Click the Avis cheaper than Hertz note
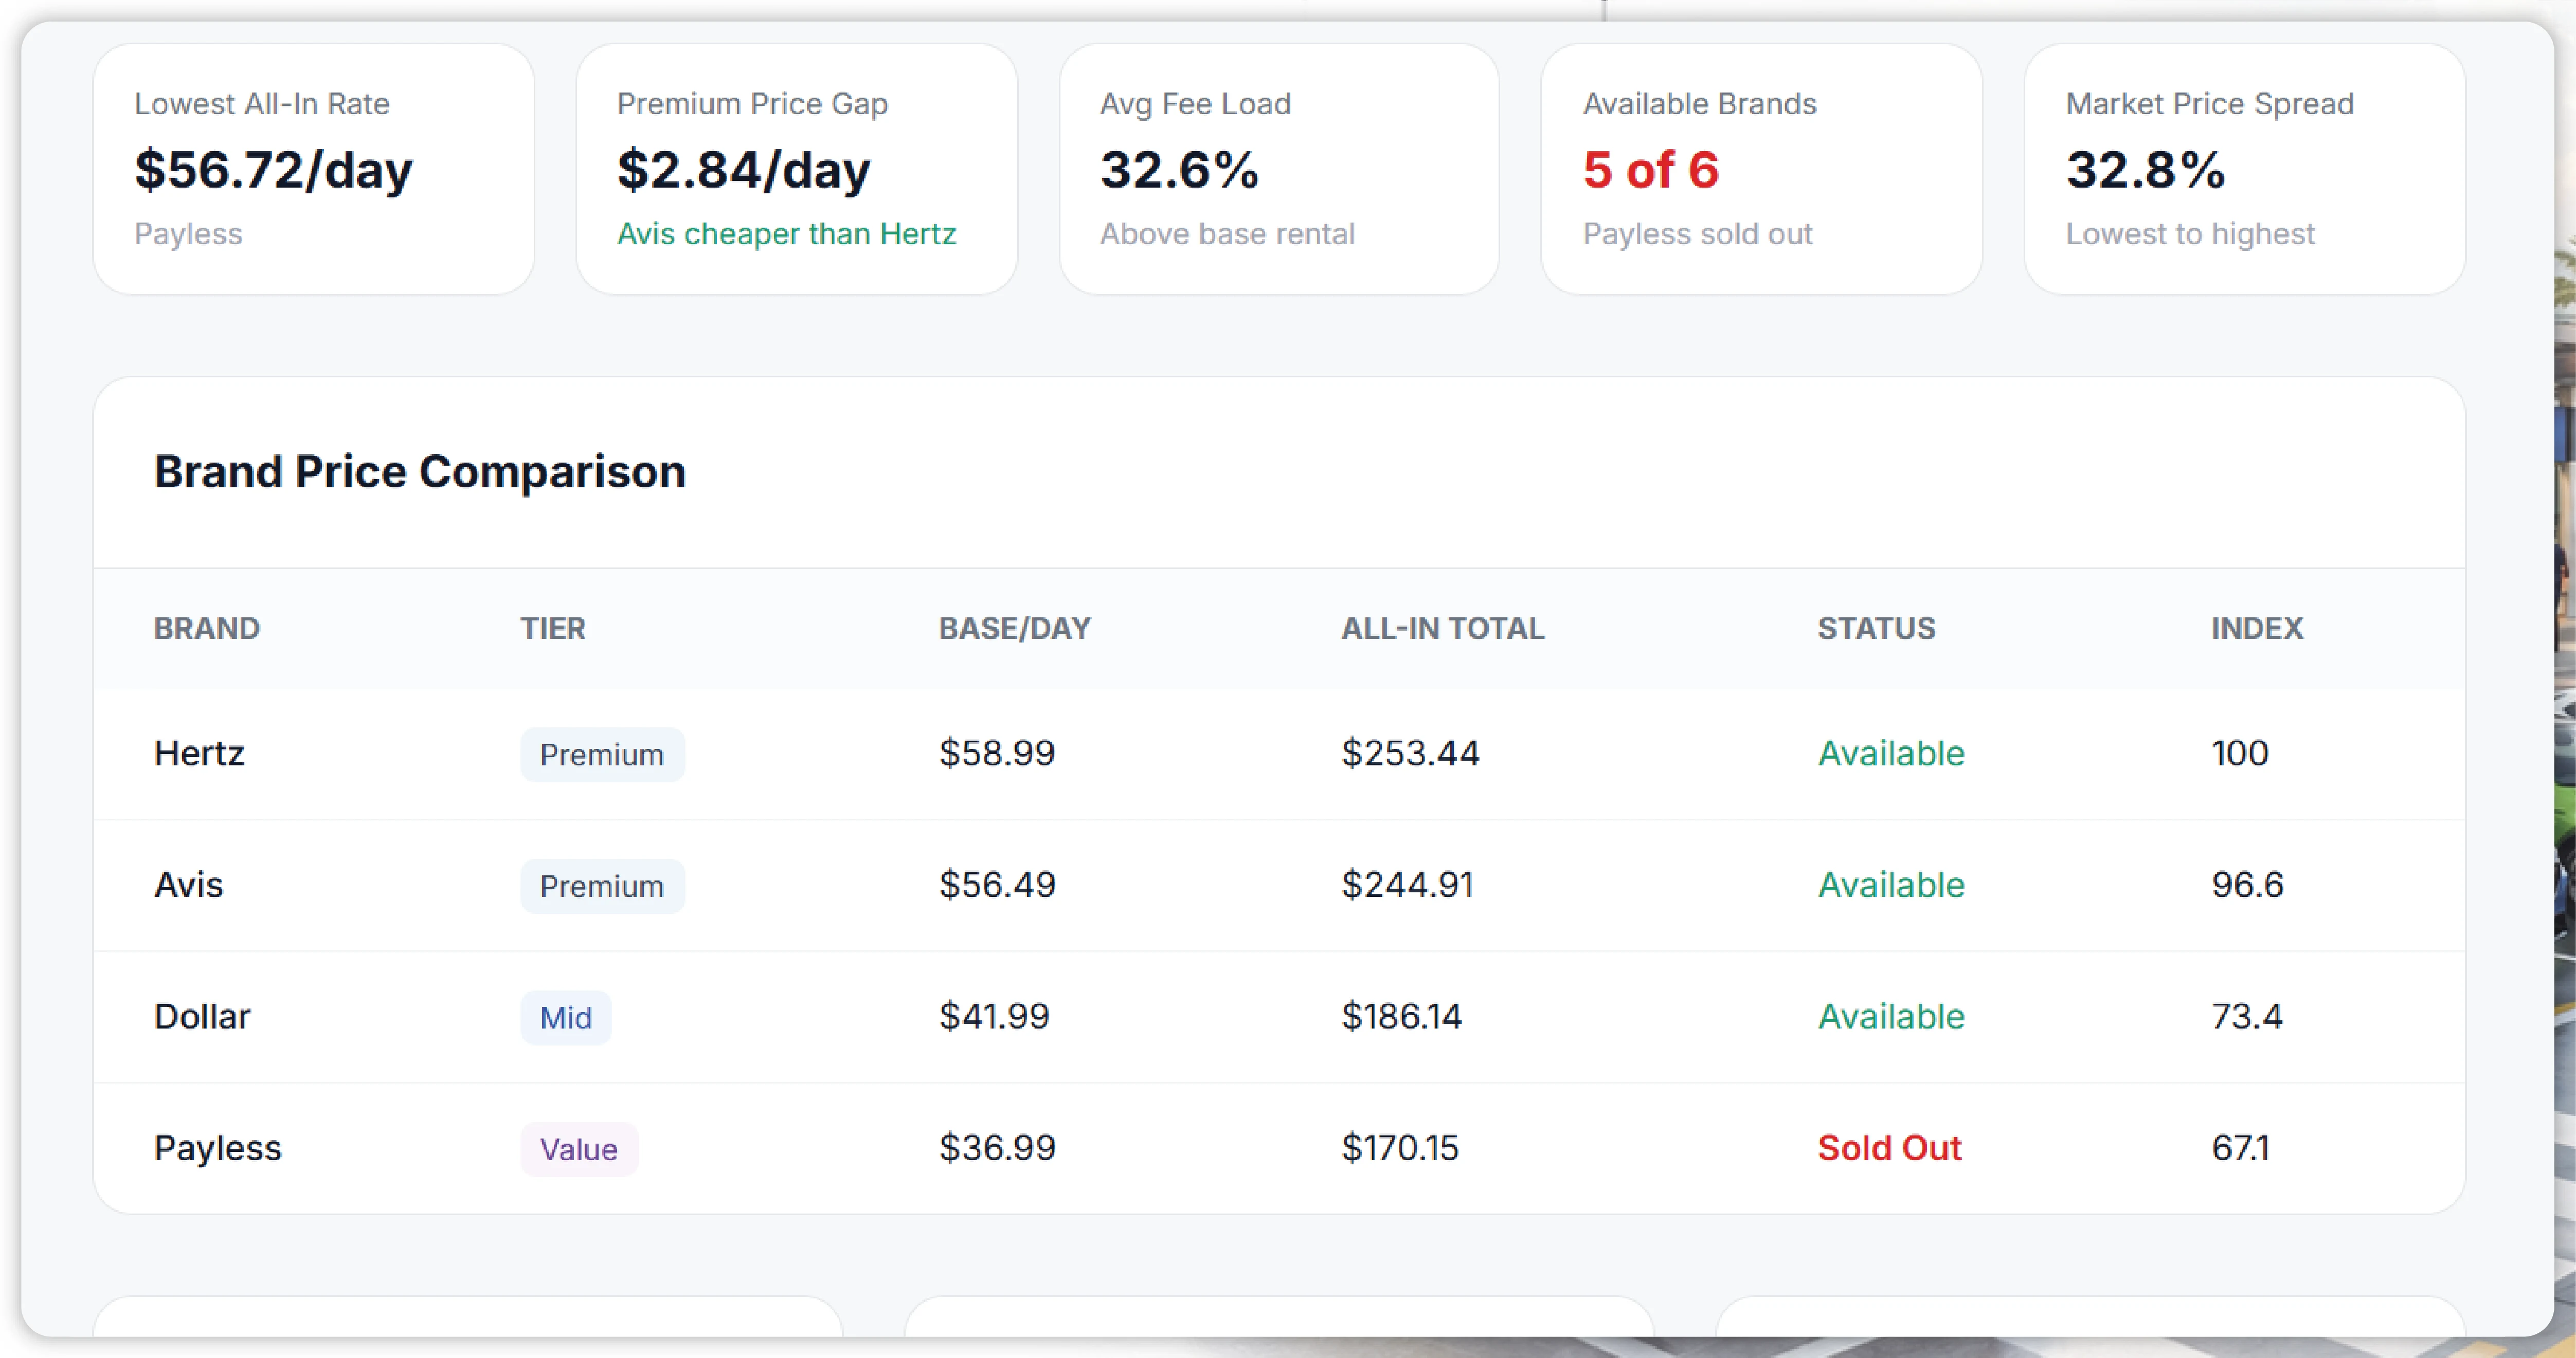 point(786,234)
